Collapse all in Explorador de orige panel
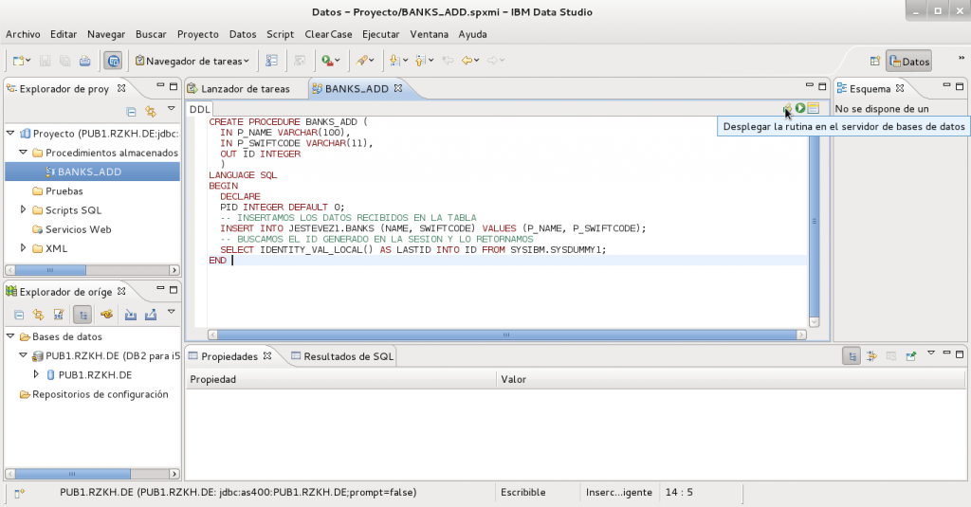 (x=19, y=315)
